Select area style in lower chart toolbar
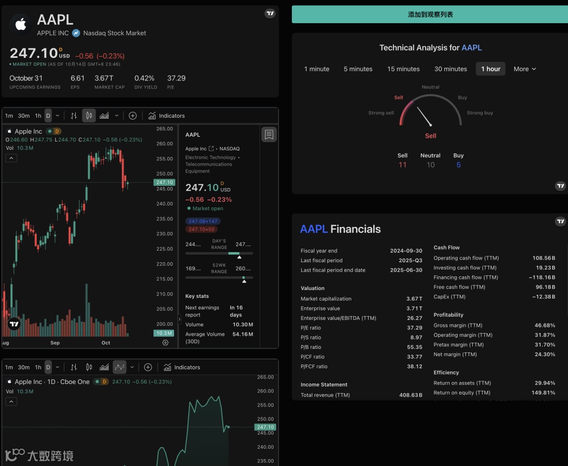The image size is (568, 466). (104, 367)
